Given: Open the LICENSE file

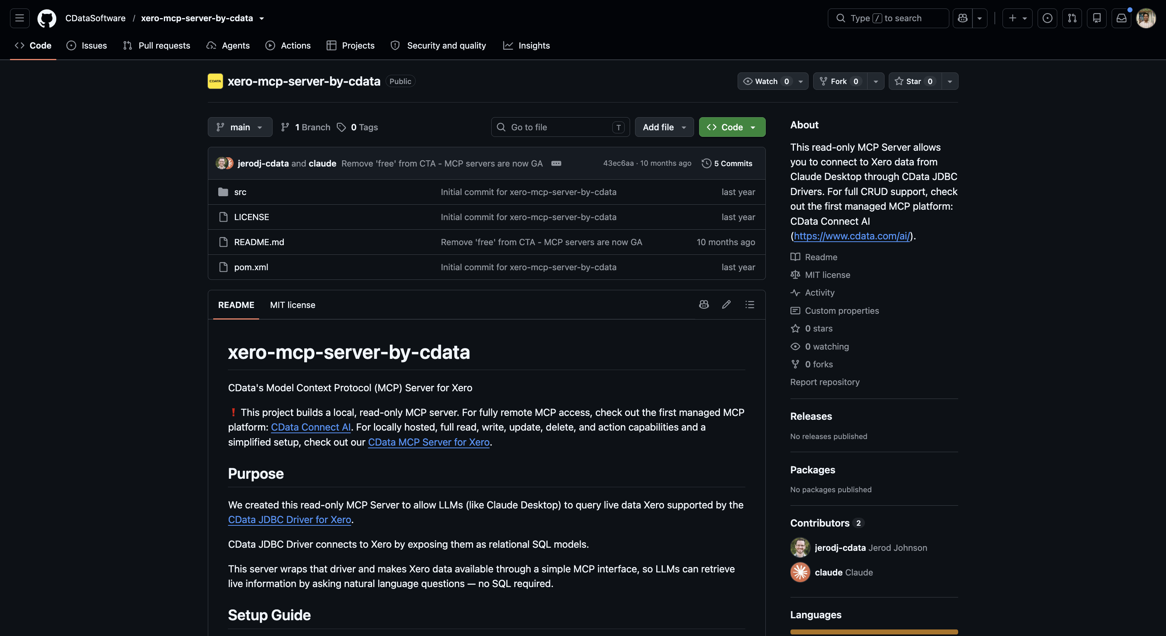Looking at the screenshot, I should [252, 217].
